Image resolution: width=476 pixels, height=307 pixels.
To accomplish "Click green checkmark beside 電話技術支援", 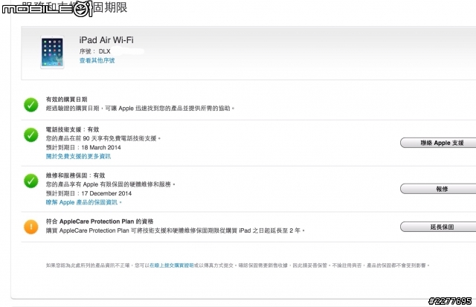I will click(31, 135).
